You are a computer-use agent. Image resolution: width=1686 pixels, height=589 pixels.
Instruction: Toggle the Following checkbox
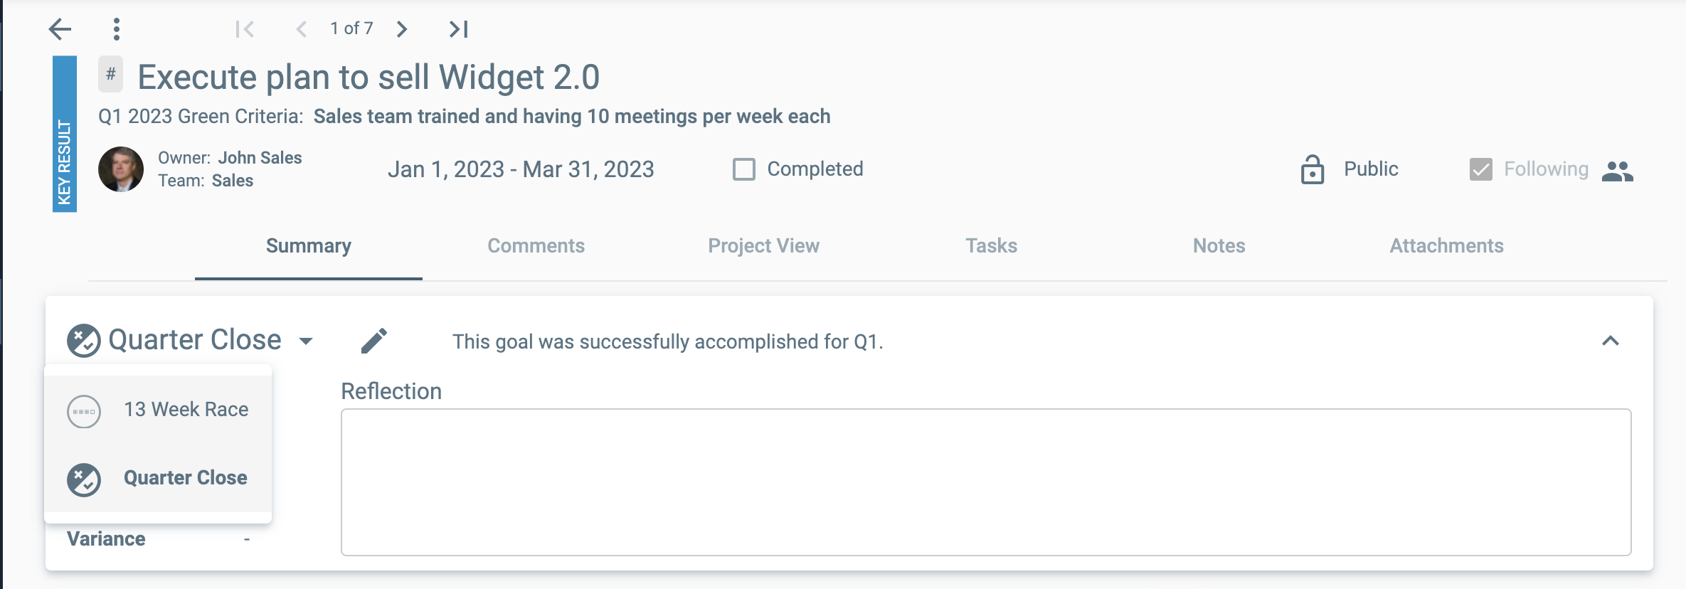coord(1481,169)
